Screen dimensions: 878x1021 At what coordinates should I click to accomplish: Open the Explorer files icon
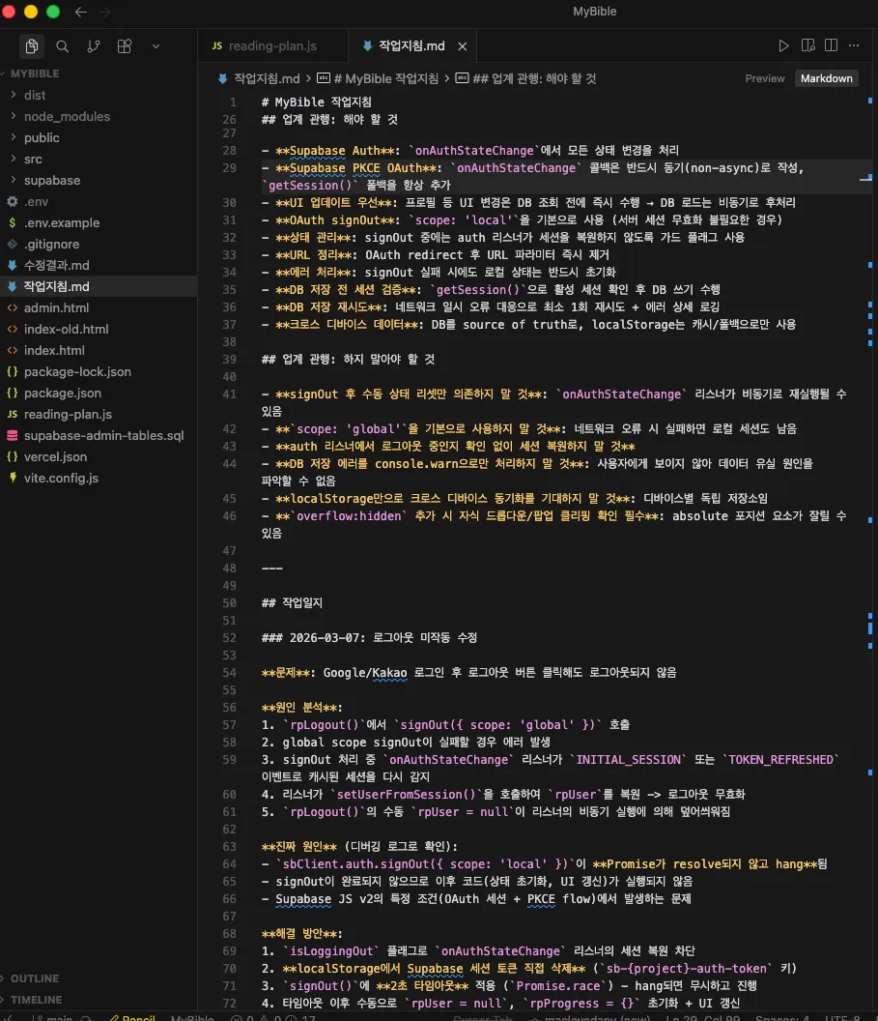pyautogui.click(x=31, y=46)
